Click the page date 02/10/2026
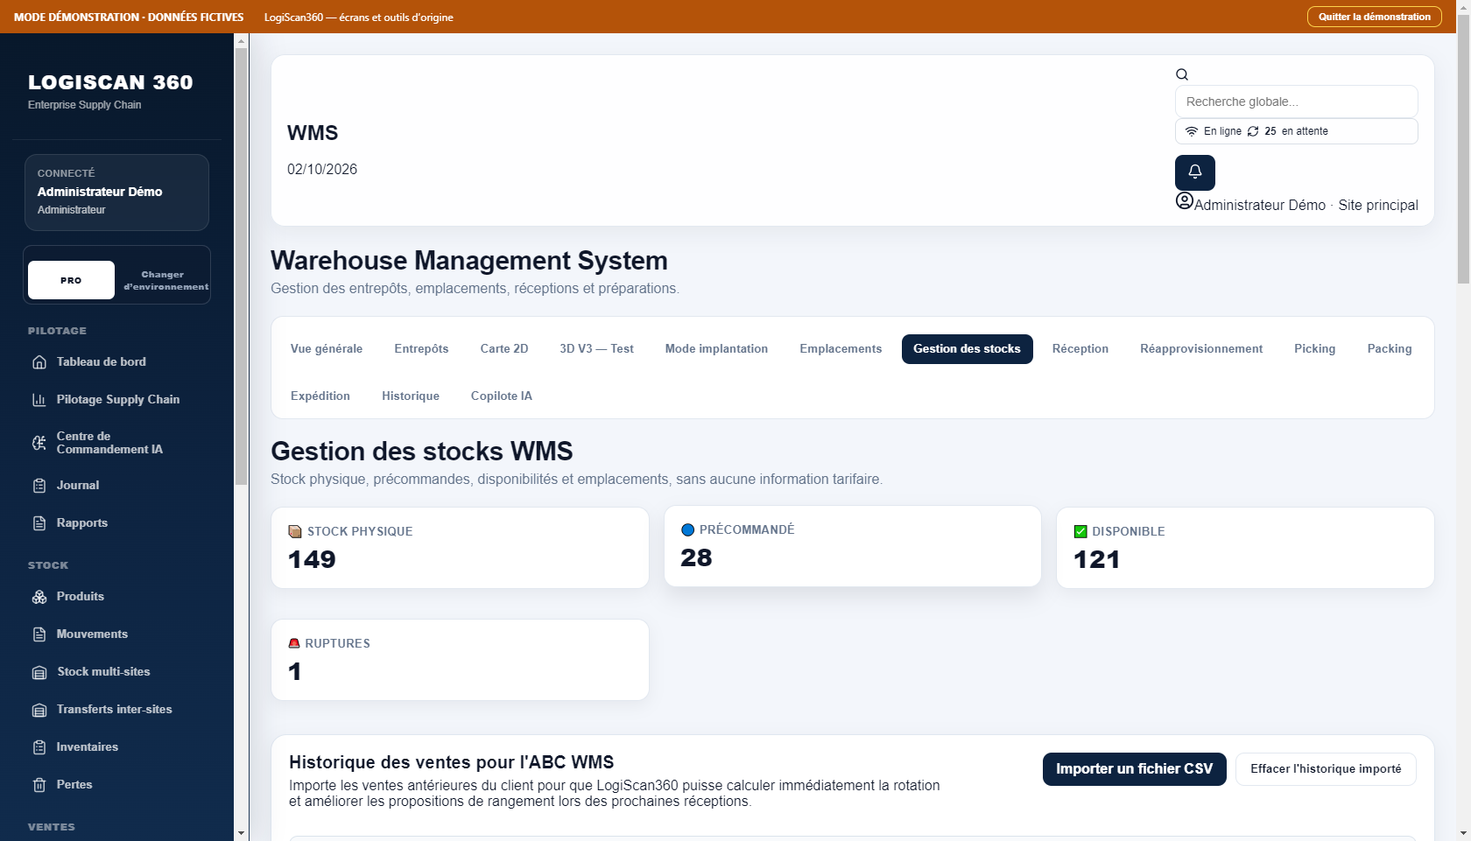This screenshot has width=1471, height=841. click(322, 170)
